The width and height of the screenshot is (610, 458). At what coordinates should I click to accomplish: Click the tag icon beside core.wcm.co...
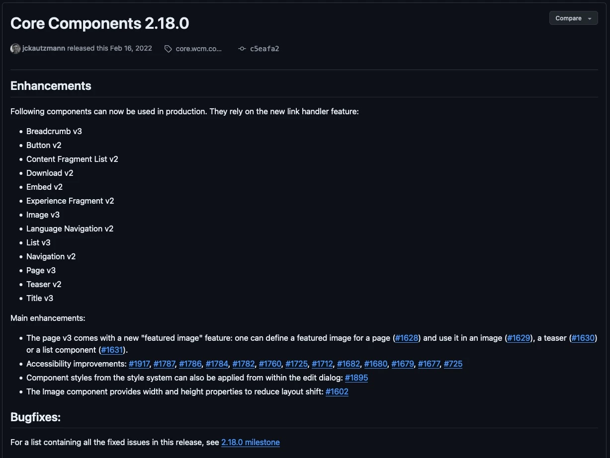pyautogui.click(x=168, y=49)
